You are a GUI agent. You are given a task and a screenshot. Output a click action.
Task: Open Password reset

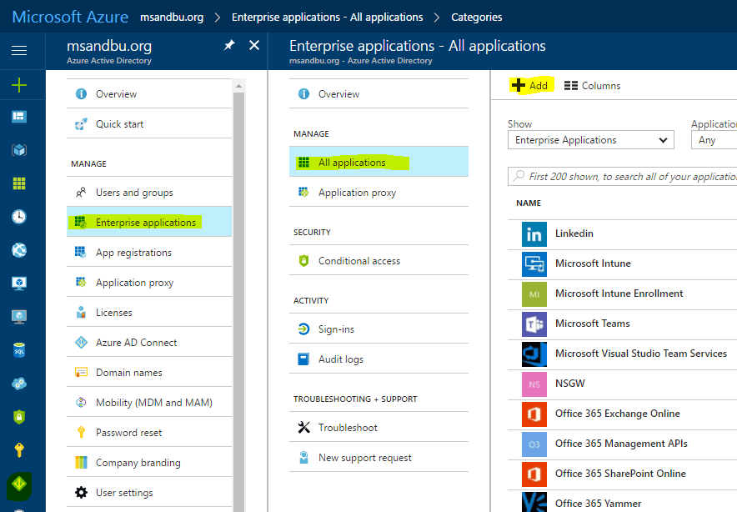click(x=149, y=433)
